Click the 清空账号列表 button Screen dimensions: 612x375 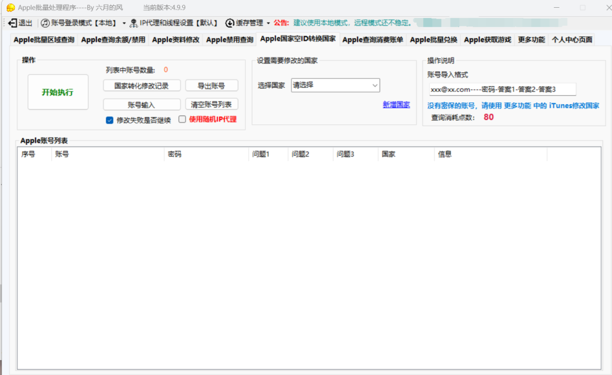tap(211, 104)
